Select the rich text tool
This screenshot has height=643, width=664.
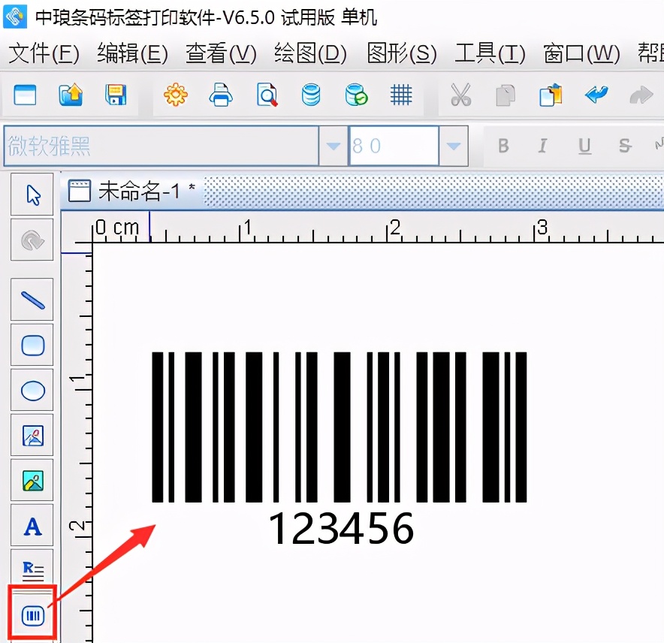click(32, 569)
